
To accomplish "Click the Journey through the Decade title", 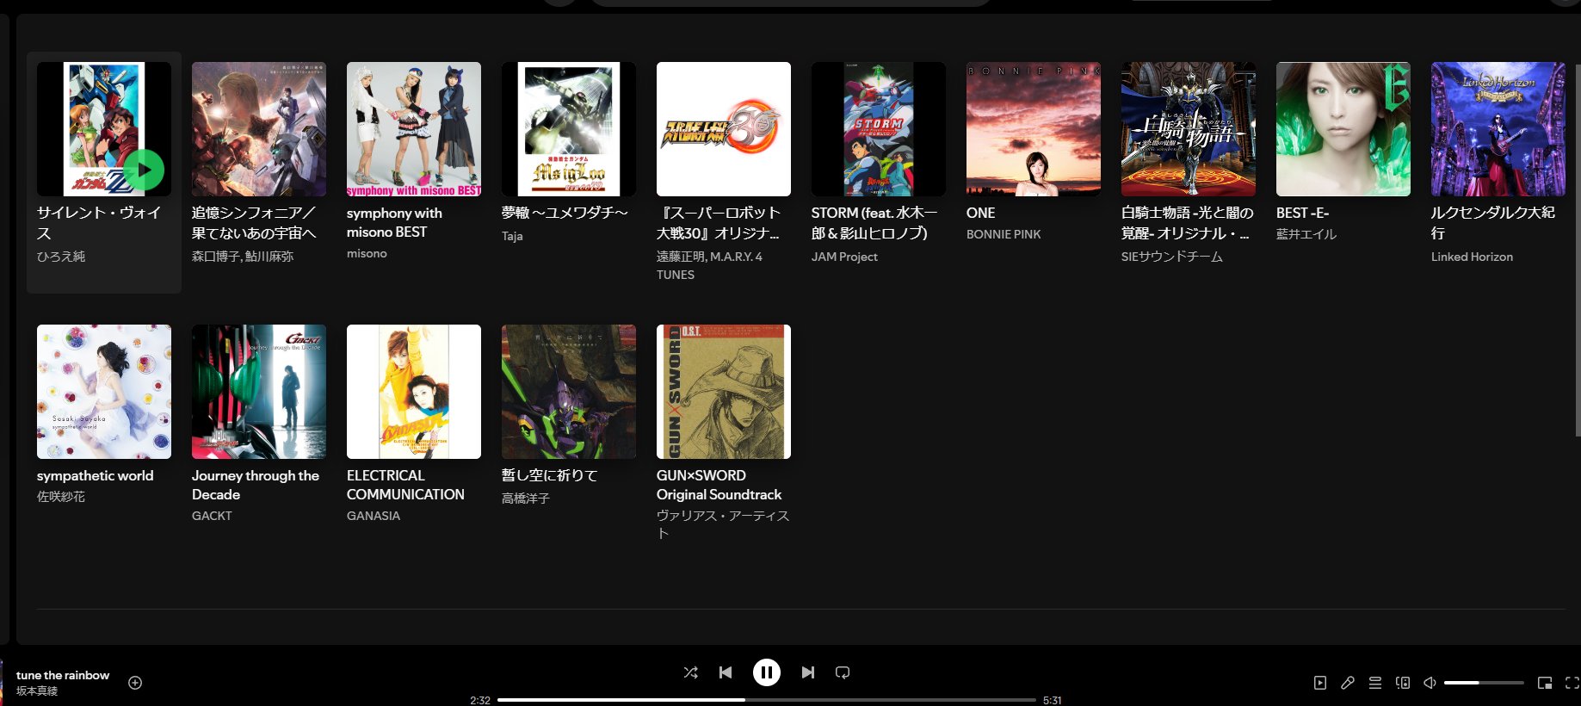I will (256, 485).
